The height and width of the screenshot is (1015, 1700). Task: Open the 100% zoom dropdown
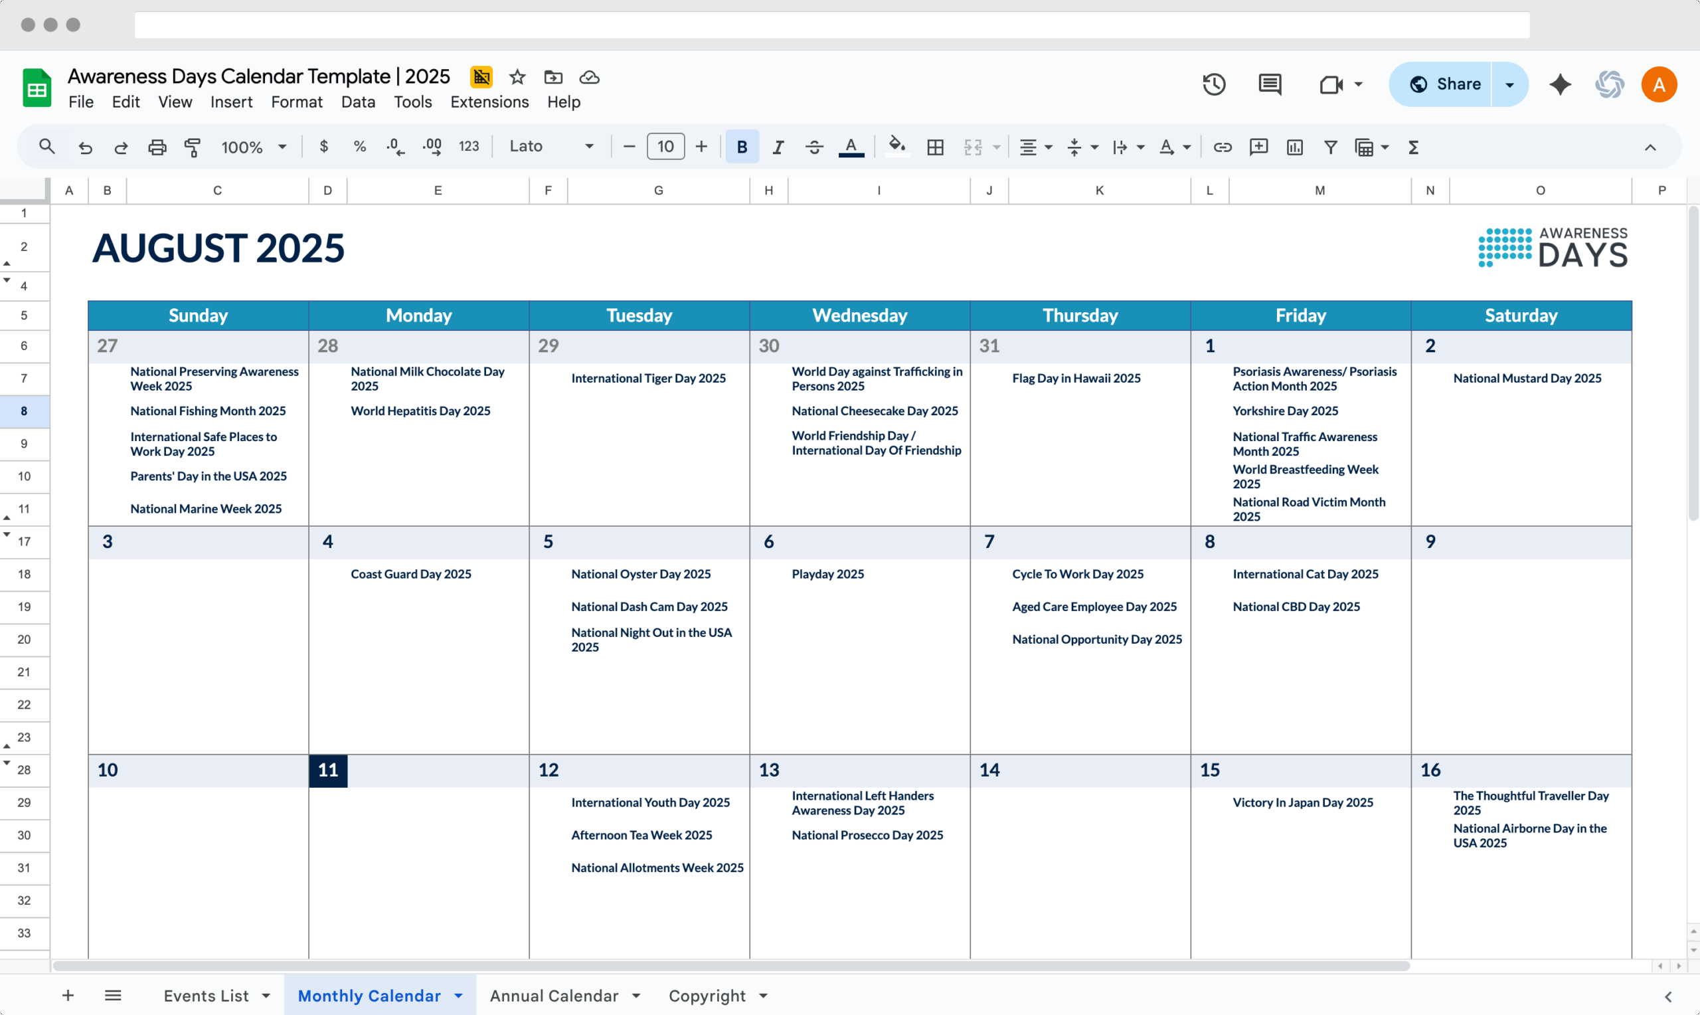tap(254, 147)
